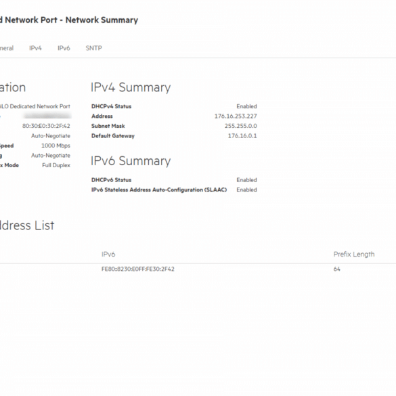Click the DHCPv6 Status Enabled value
This screenshot has height=396, width=396.
(x=246, y=180)
